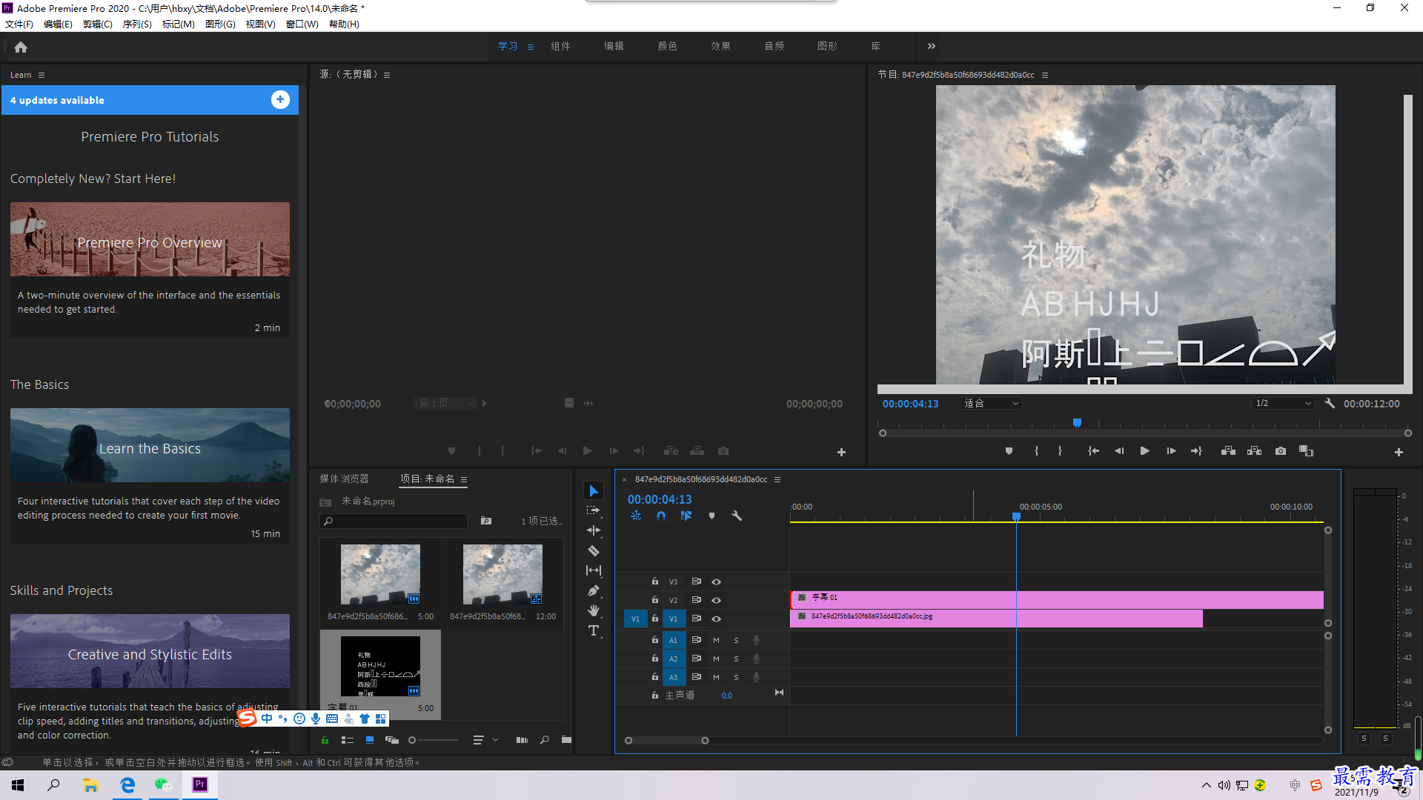Select the Selection tool arrow
This screenshot has height=800, width=1423.
tap(594, 491)
